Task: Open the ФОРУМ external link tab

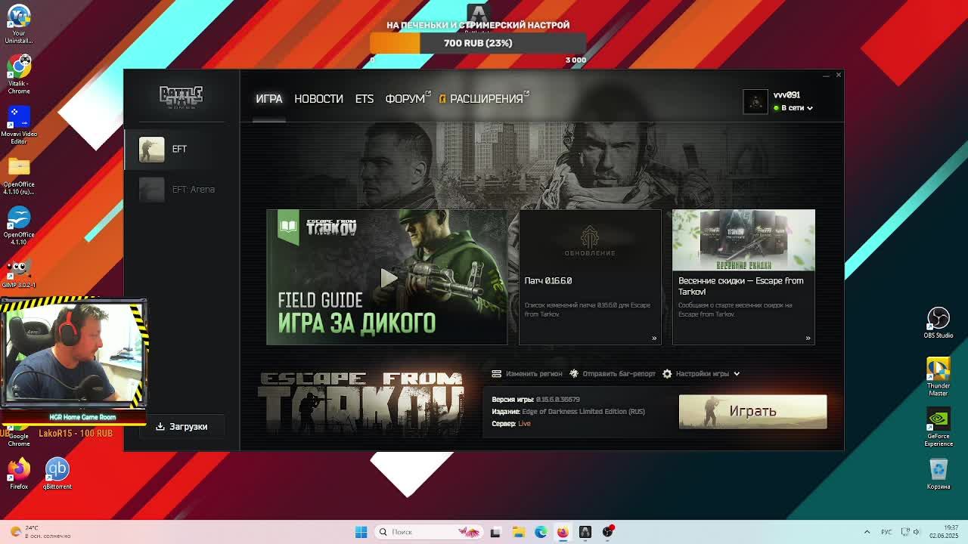Action: pos(407,99)
